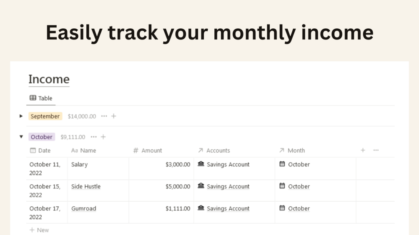Image resolution: width=419 pixels, height=235 pixels.
Task: Add a new row with New button
Action: 39,230
